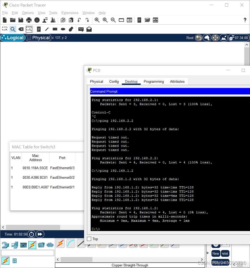Screen dimensions: 250x268
Task: Choose the Delete tool
Action: [x=21, y=29]
